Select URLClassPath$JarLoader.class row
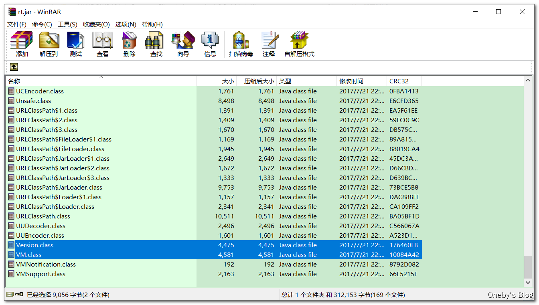Viewport: 539px width, 305px height. click(214, 188)
